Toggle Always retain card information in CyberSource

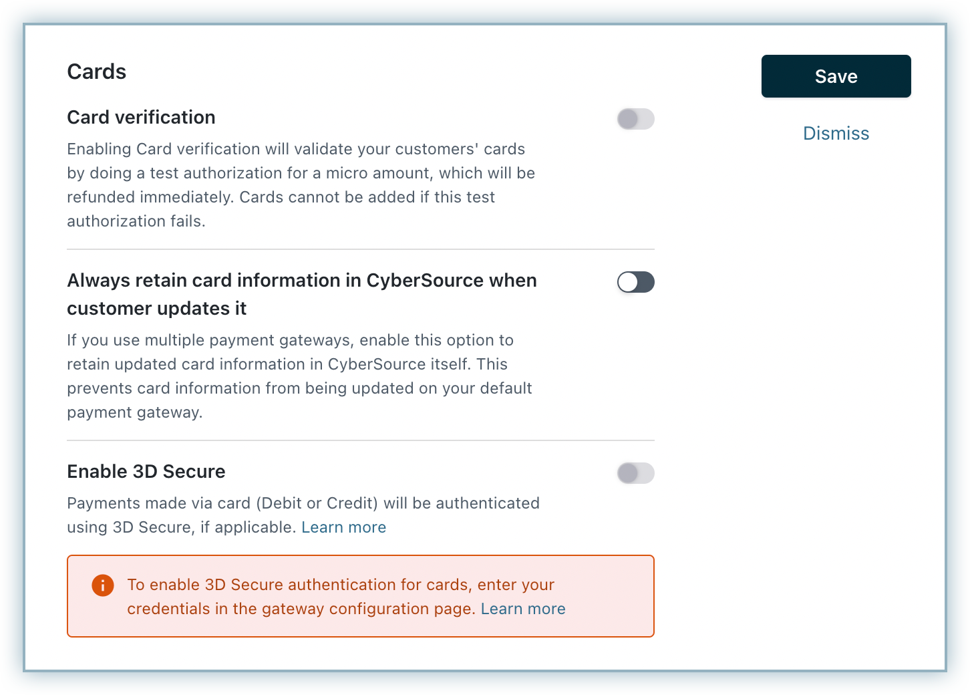coord(635,283)
